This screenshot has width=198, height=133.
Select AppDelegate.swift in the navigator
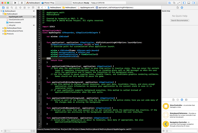pyautogui.click(x=18, y=17)
